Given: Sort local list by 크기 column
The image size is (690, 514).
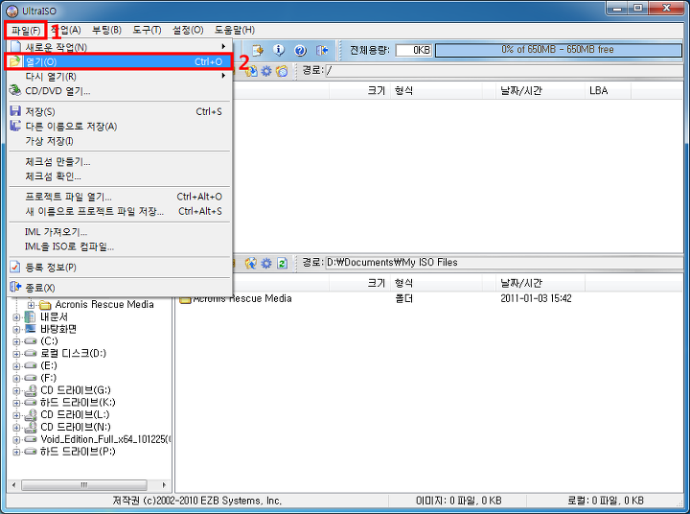Looking at the screenshot, I should [x=359, y=283].
